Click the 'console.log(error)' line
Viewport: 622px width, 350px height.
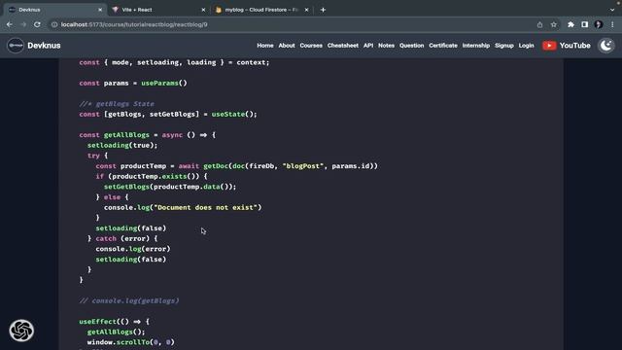pos(133,249)
